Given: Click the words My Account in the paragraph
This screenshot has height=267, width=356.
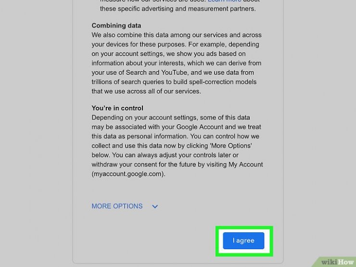Looking at the screenshot, I should point(246,165).
